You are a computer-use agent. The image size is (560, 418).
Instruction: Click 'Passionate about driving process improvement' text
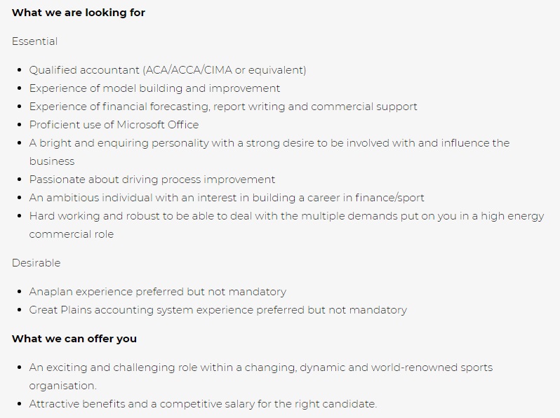point(152,180)
